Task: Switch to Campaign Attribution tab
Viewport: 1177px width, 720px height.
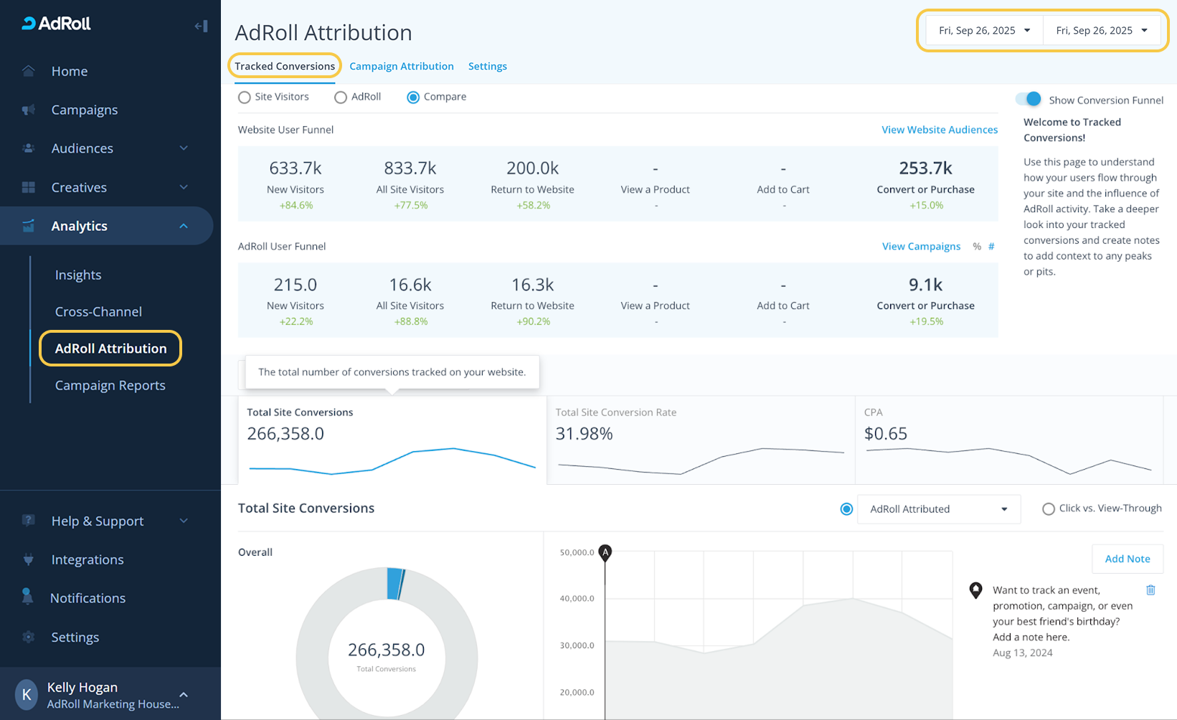Action: 401,66
